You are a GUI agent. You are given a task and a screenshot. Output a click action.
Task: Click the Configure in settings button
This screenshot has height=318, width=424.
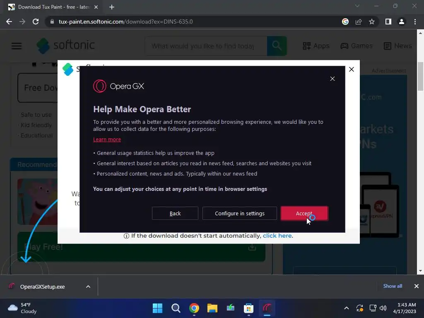tap(240, 213)
